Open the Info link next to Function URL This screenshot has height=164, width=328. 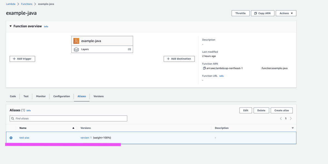[221, 76]
